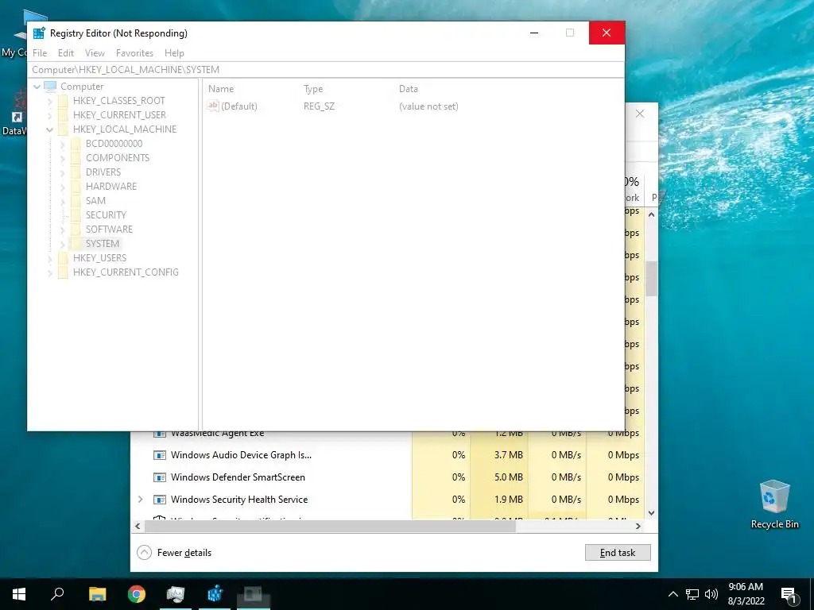
Task: Expand the SYSTEM subkey
Action: coord(62,244)
